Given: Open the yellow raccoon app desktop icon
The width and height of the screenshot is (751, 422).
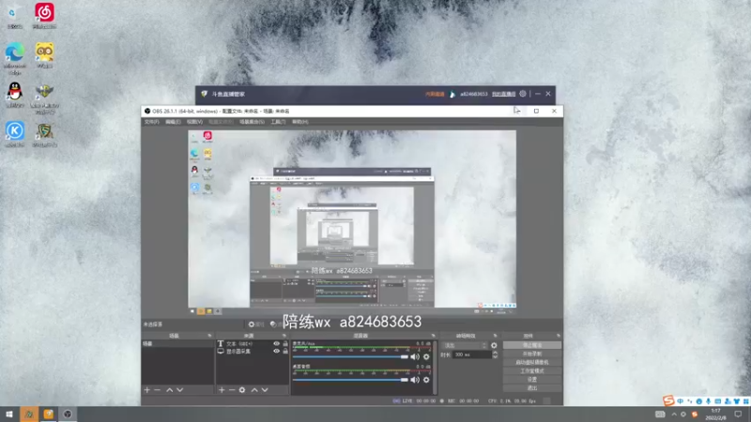Looking at the screenshot, I should (44, 54).
